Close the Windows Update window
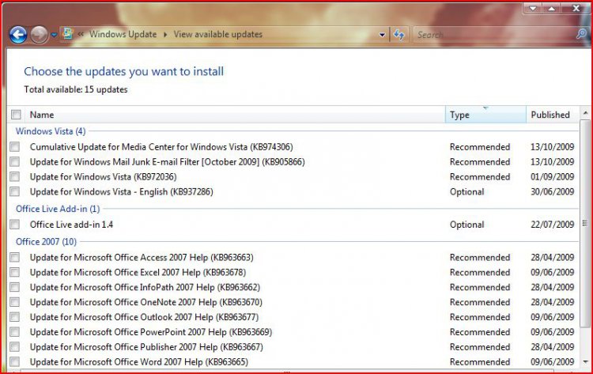593x374 pixels. pyautogui.click(x=576, y=8)
